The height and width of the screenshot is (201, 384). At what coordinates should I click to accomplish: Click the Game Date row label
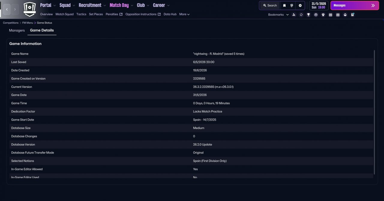pos(19,95)
